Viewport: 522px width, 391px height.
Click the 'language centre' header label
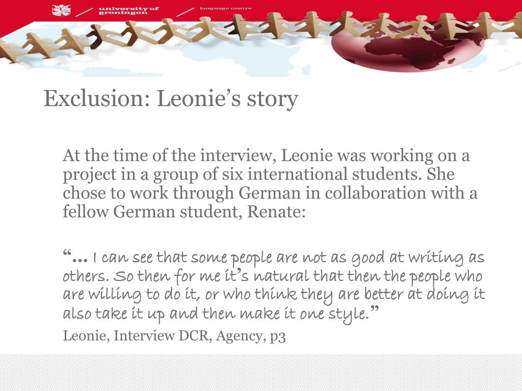click(226, 8)
